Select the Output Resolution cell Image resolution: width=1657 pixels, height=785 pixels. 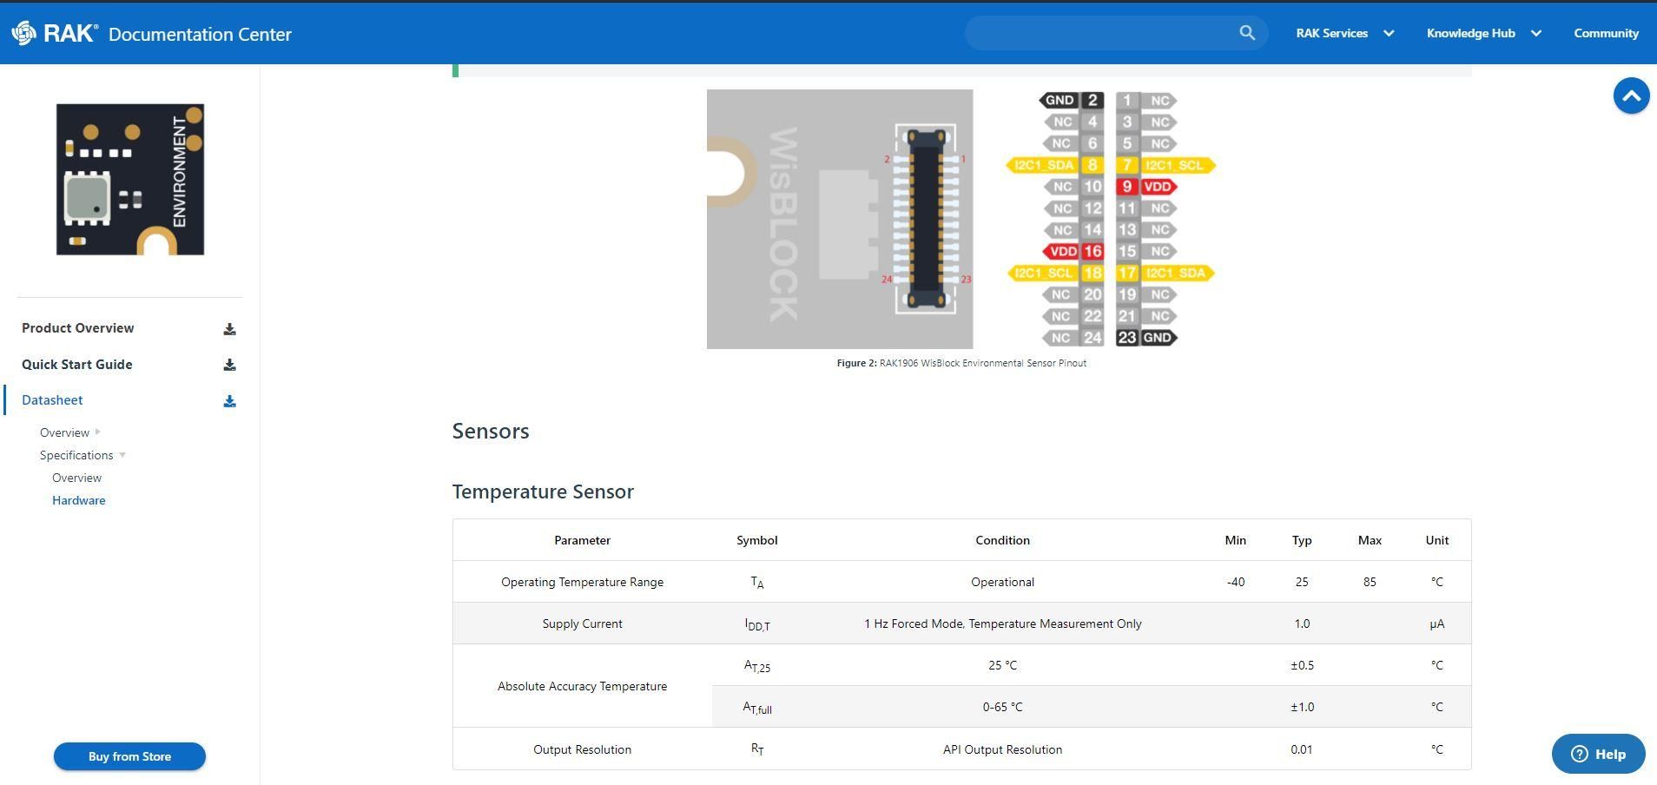click(x=582, y=749)
